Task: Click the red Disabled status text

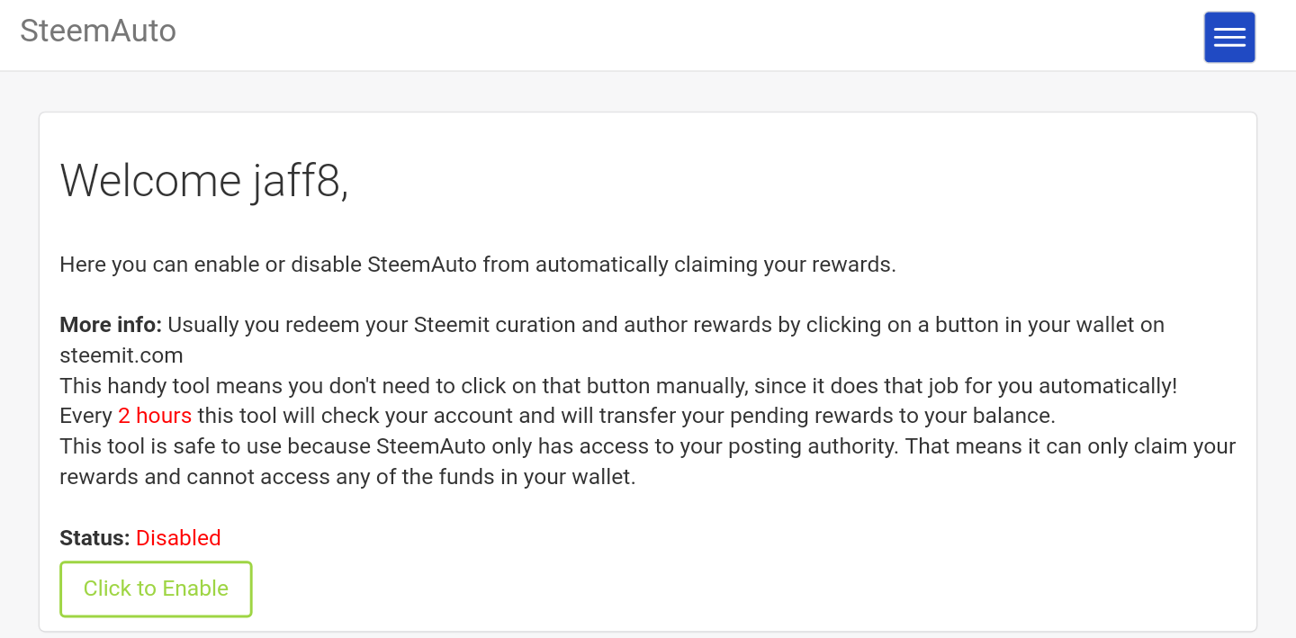Action: point(178,538)
